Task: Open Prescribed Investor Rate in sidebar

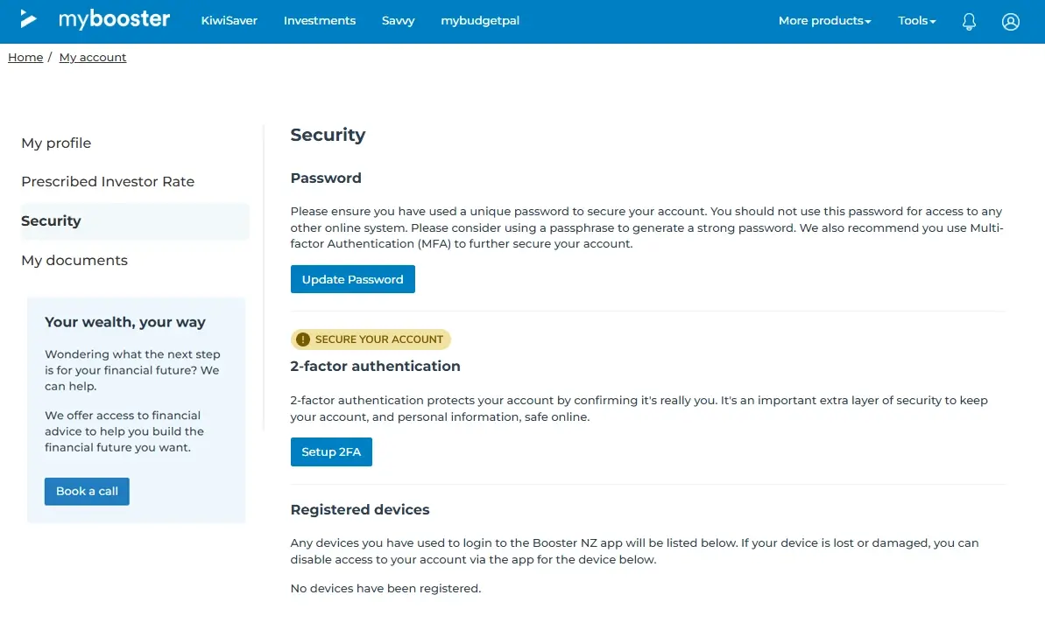Action: 108,182
